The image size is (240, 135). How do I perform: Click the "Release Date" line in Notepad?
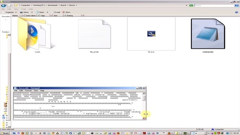pos(108,114)
